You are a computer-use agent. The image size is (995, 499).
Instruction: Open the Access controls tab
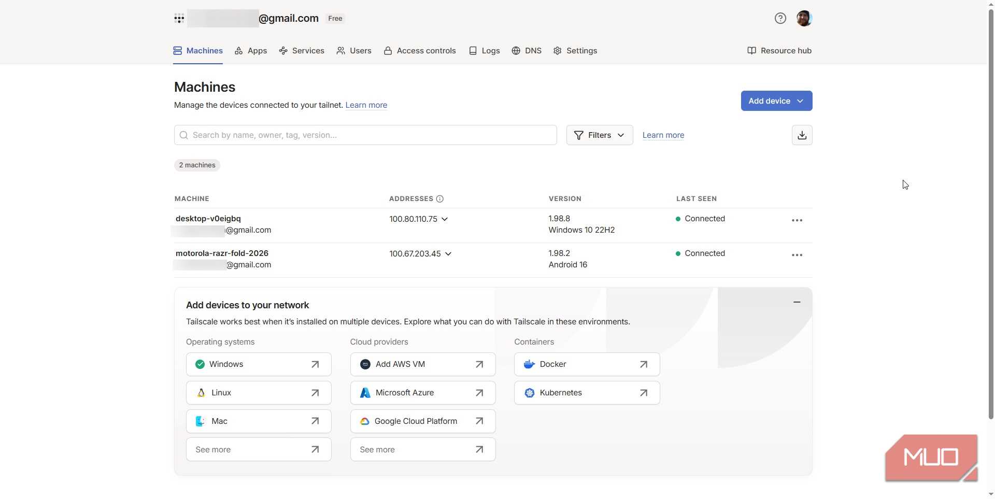click(x=420, y=51)
